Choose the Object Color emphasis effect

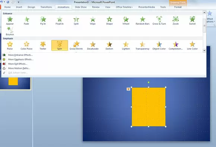click(x=159, y=46)
